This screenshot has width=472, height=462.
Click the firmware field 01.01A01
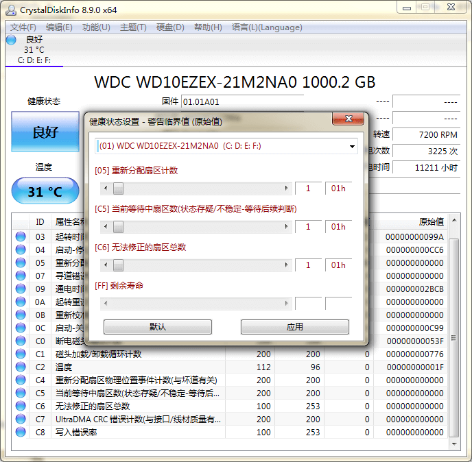click(x=242, y=101)
